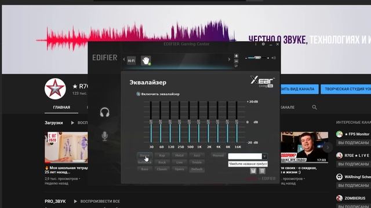Select the hand-shaped manual profile icon

coord(146,61)
